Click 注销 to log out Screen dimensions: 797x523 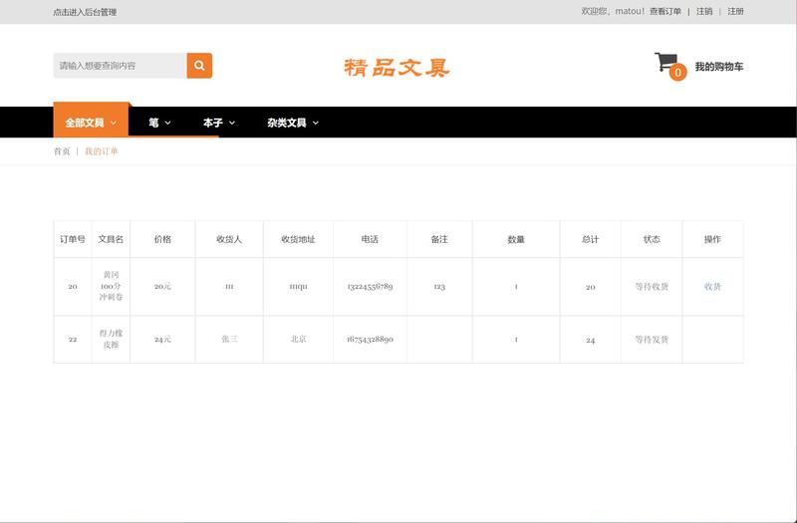(704, 11)
